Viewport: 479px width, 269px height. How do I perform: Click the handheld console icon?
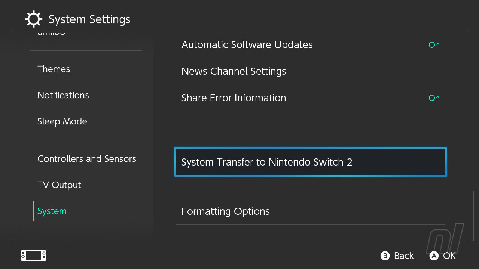tap(33, 256)
